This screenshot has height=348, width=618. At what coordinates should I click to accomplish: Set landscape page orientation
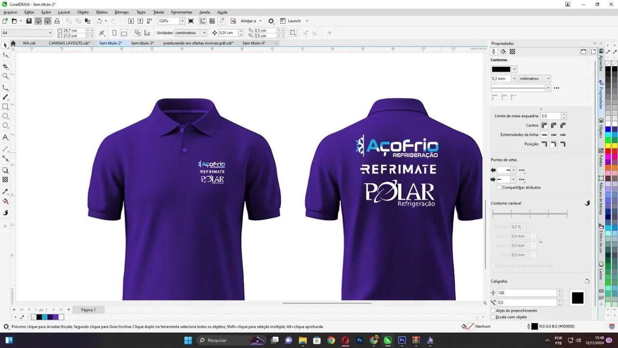(124, 33)
